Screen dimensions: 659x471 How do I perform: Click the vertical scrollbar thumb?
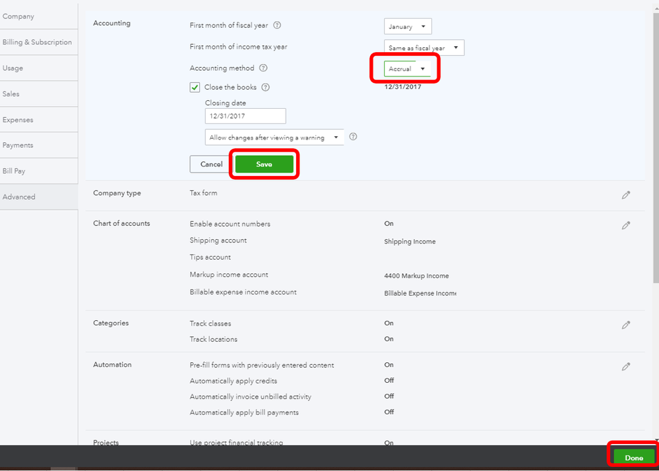[x=656, y=147]
